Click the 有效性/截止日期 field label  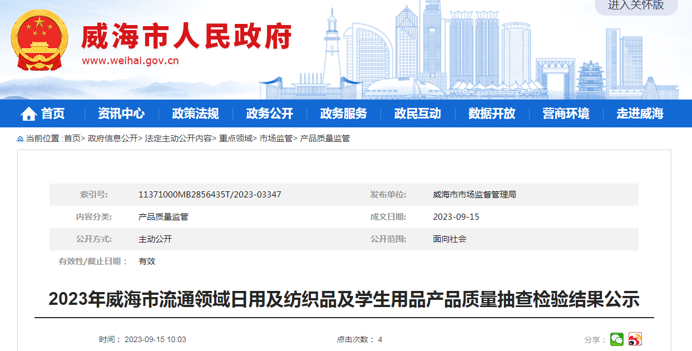(93, 261)
